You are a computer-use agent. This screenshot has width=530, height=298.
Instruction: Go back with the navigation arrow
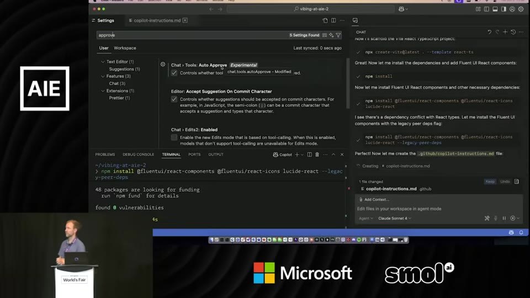211,9
